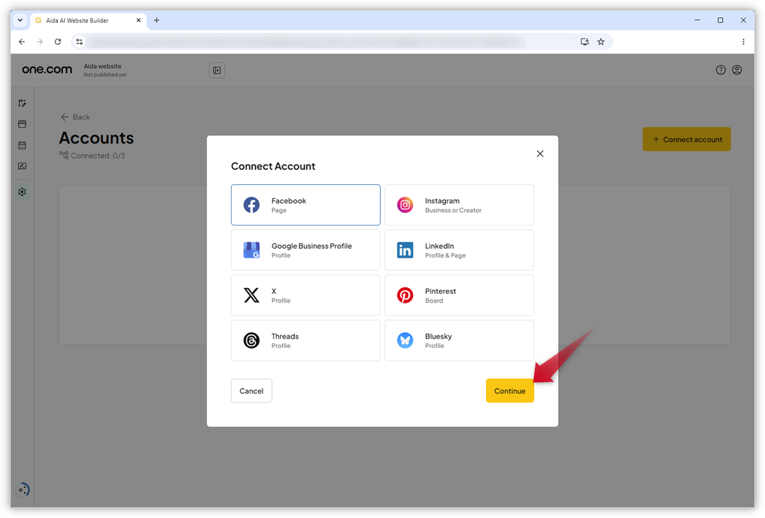The image size is (765, 518).
Task: Open the tab search dropdown arrow
Action: point(20,21)
